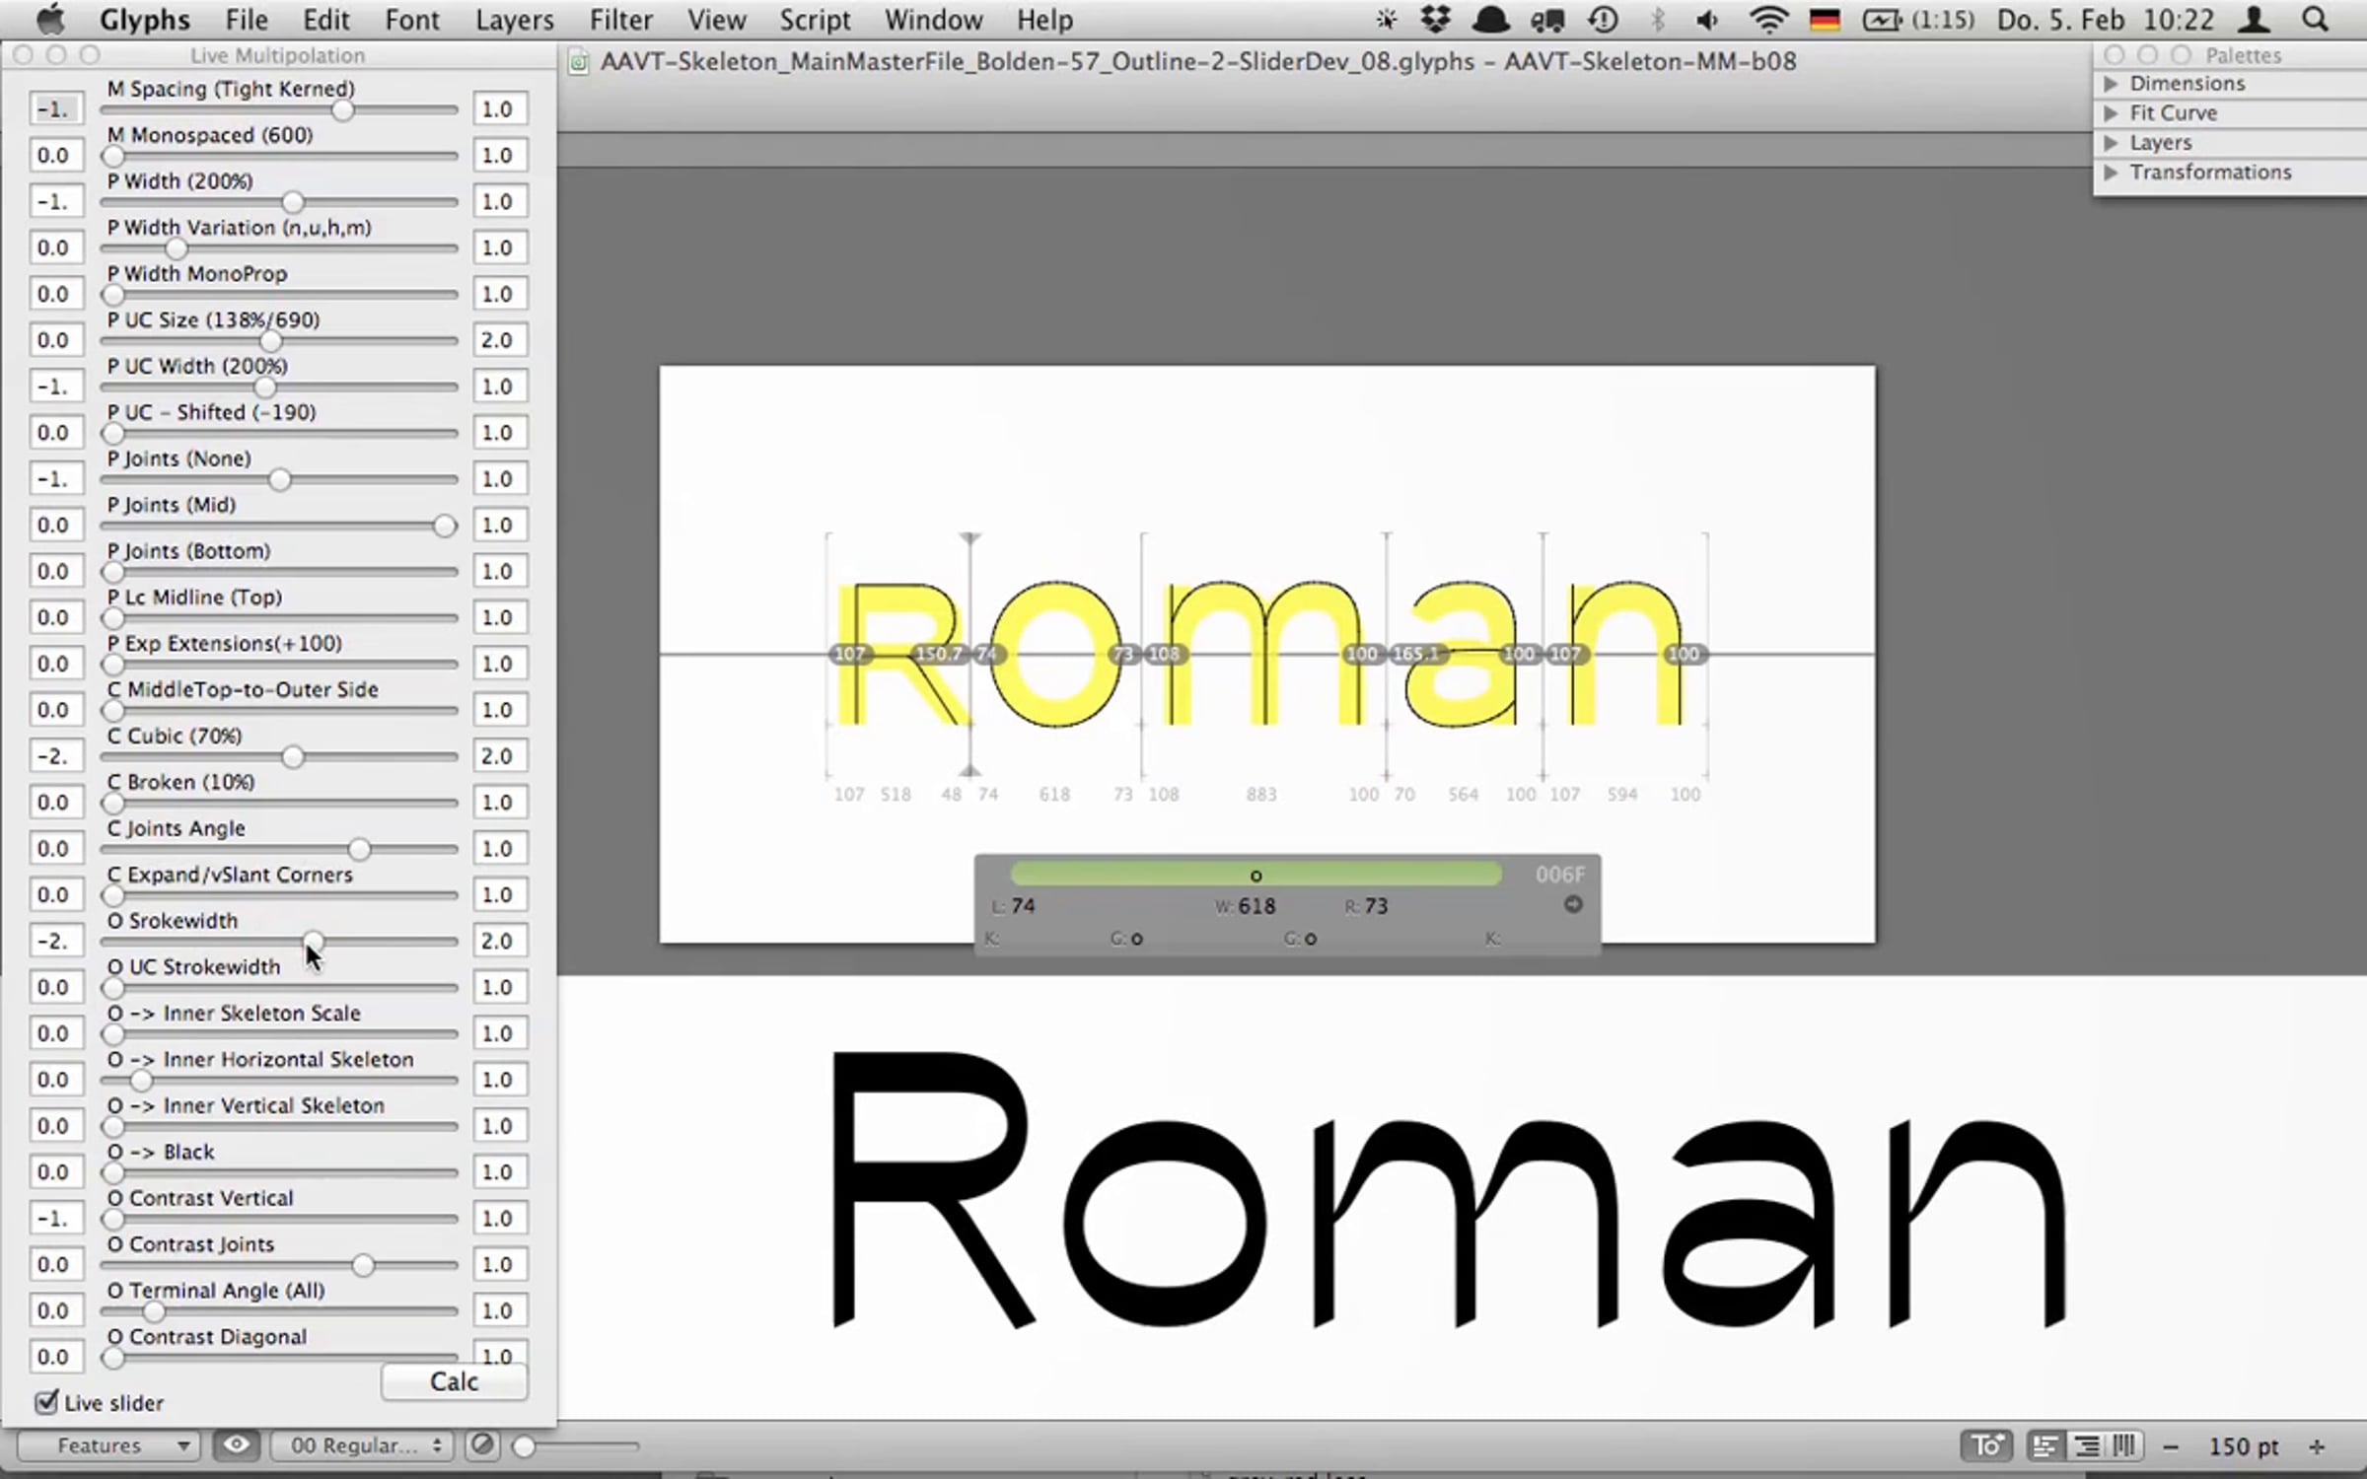
Task: Click the O Srokewidth slider handle
Action: [x=313, y=941]
